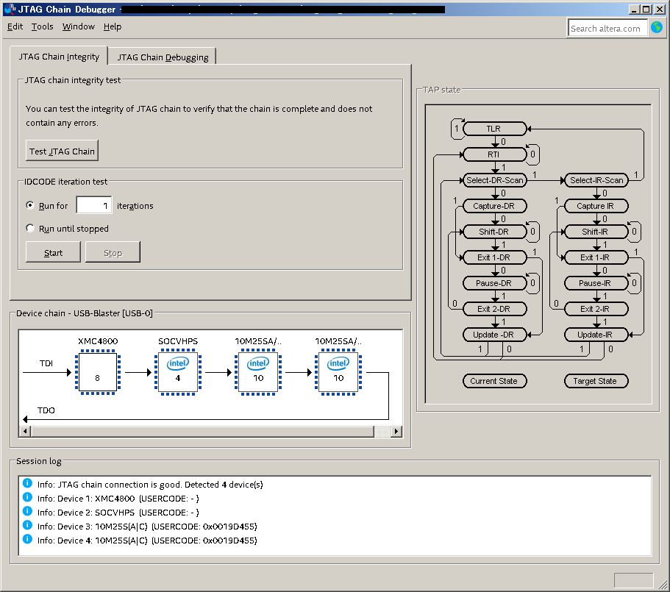Click the Select-DR-Scan state node
The height and width of the screenshot is (592, 670).
495,180
